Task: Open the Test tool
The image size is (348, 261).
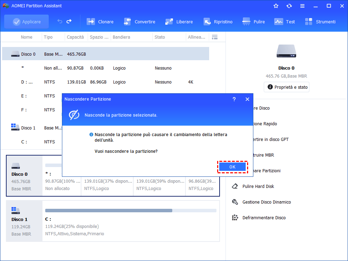Action: pyautogui.click(x=285, y=22)
